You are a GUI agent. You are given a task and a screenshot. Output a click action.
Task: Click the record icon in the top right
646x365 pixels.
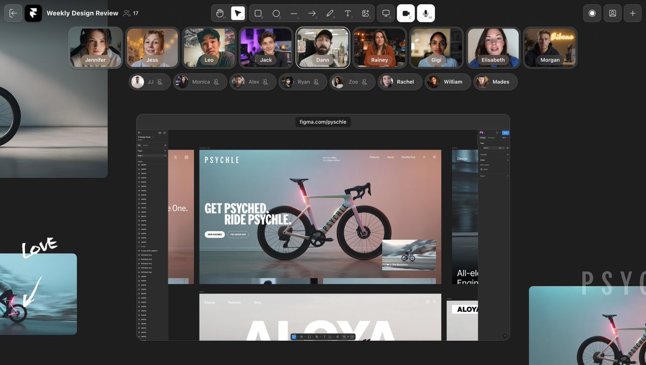[592, 13]
